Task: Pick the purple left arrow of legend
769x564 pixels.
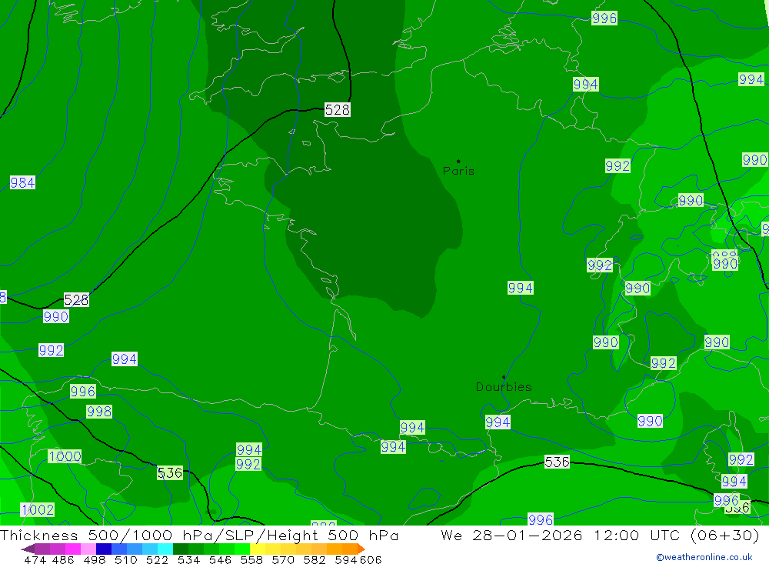Action: (28, 549)
